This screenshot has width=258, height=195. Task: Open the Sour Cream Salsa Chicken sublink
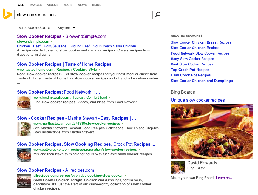click(115, 46)
